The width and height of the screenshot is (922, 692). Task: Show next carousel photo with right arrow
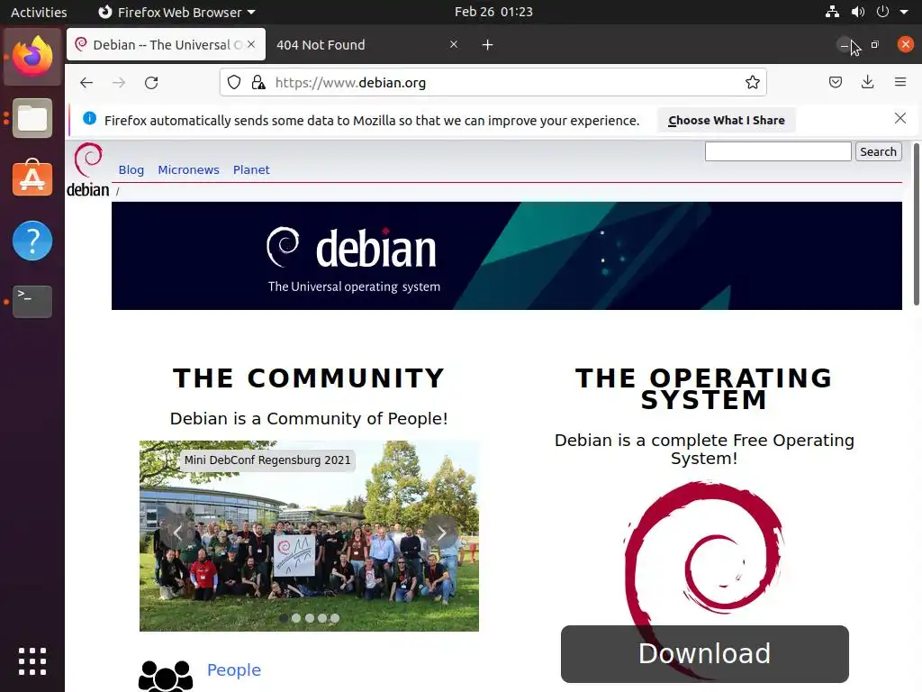point(441,533)
